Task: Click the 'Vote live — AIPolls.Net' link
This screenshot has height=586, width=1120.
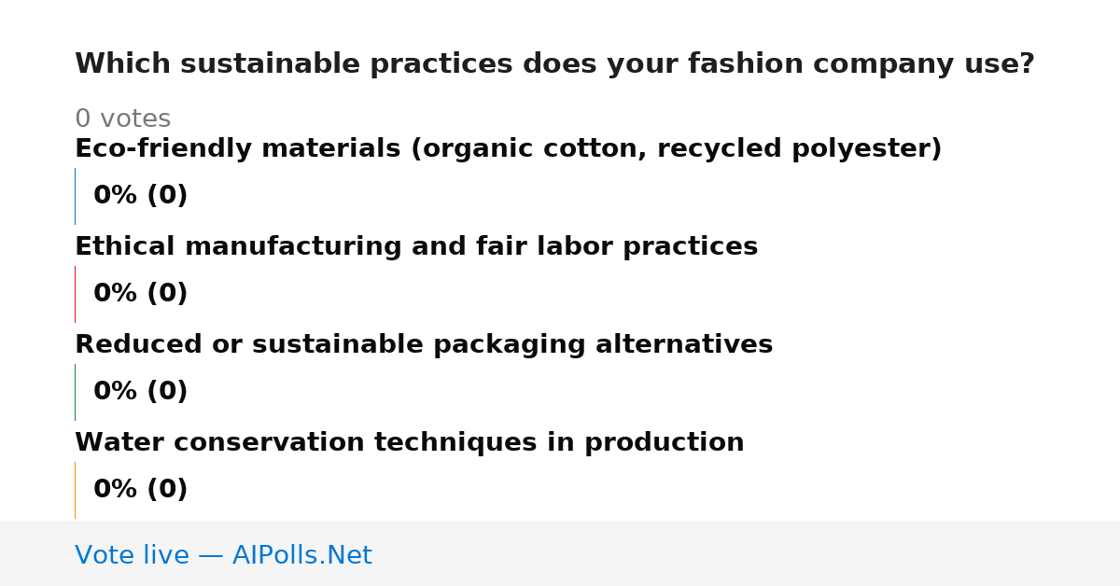Action: [x=223, y=555]
